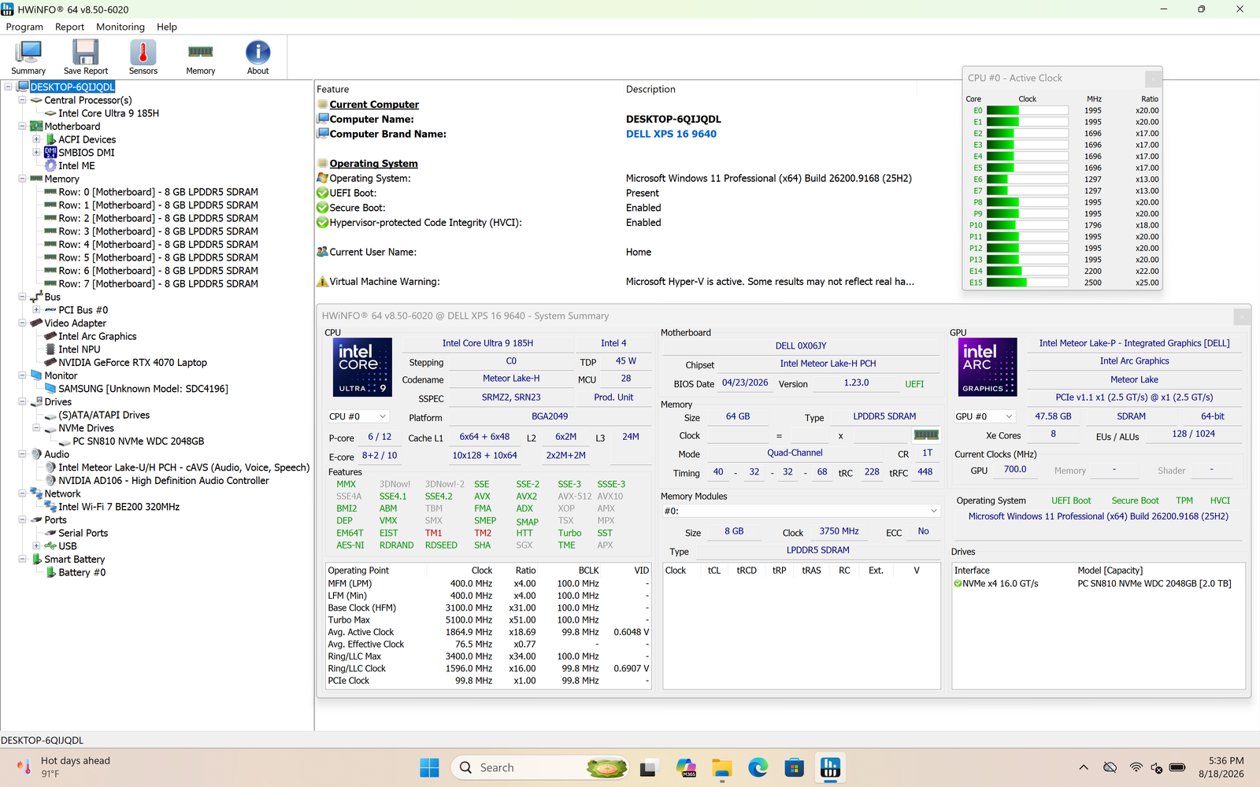Open the CPU #0 selector dropdown

point(358,416)
